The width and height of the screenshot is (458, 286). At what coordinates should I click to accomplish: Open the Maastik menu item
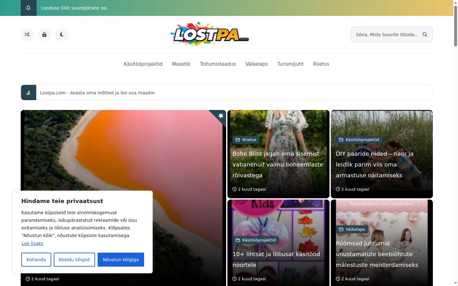(181, 64)
